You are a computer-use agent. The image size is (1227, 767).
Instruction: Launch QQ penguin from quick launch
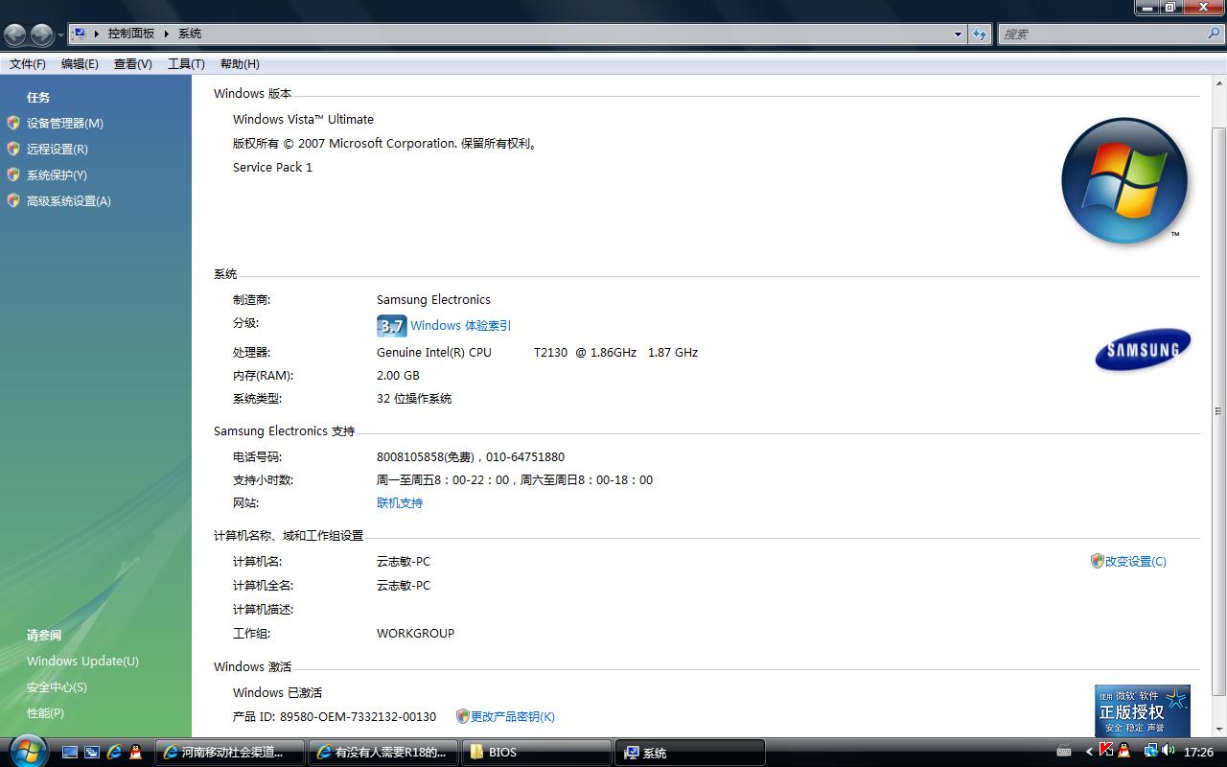(x=136, y=753)
